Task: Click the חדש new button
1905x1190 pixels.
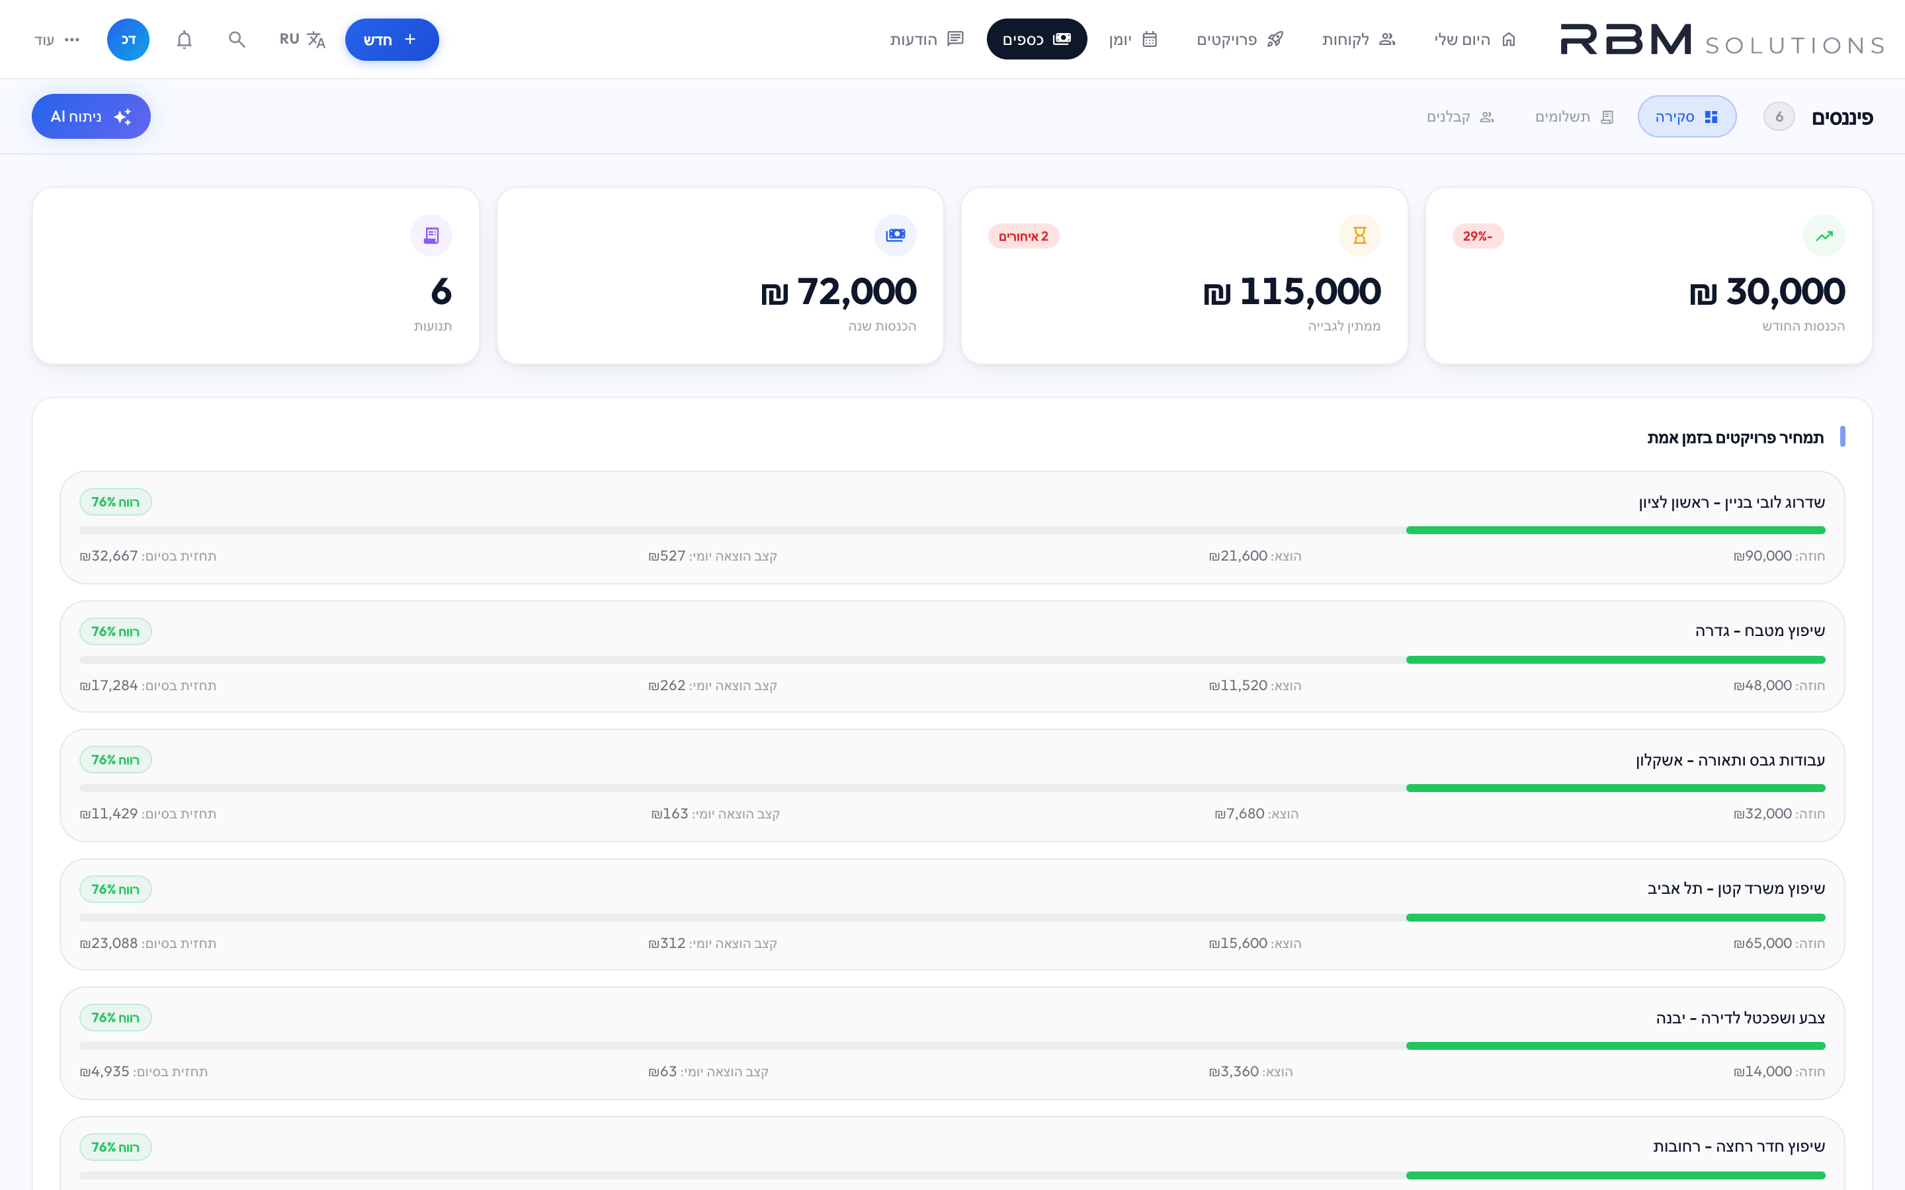Action: coord(391,40)
